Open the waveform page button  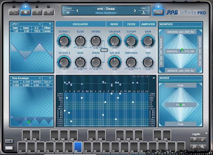[x=14, y=12]
